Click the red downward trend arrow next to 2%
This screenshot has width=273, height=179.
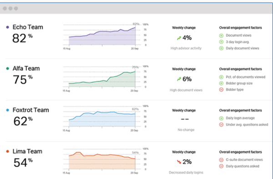[x=179, y=162]
